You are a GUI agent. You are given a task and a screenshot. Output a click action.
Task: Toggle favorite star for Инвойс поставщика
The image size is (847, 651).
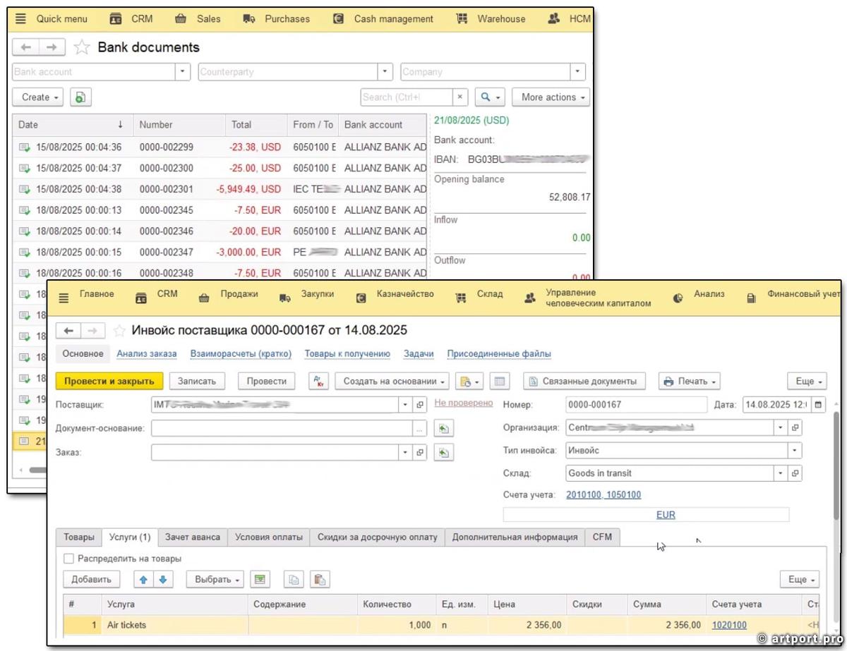(x=119, y=330)
